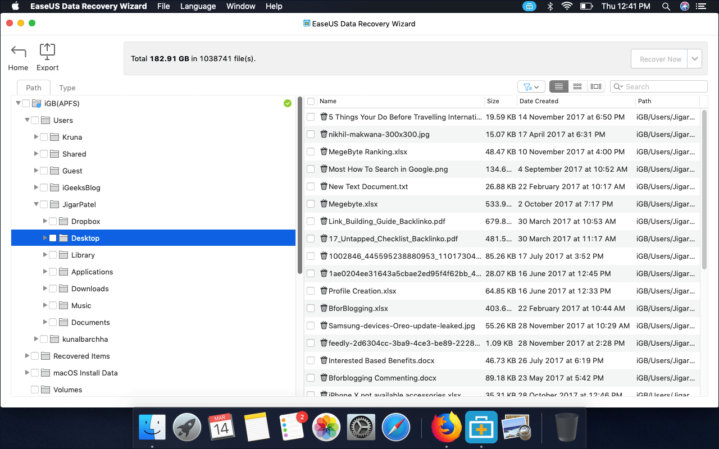Switch to thumbnail grid view icon

(577, 86)
